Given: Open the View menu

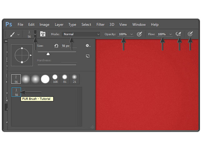Looking at the screenshot, I should click(123, 25).
